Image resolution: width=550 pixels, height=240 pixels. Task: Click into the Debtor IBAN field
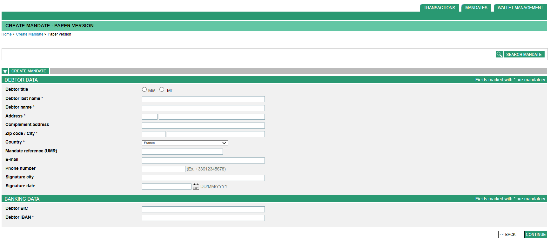203,218
